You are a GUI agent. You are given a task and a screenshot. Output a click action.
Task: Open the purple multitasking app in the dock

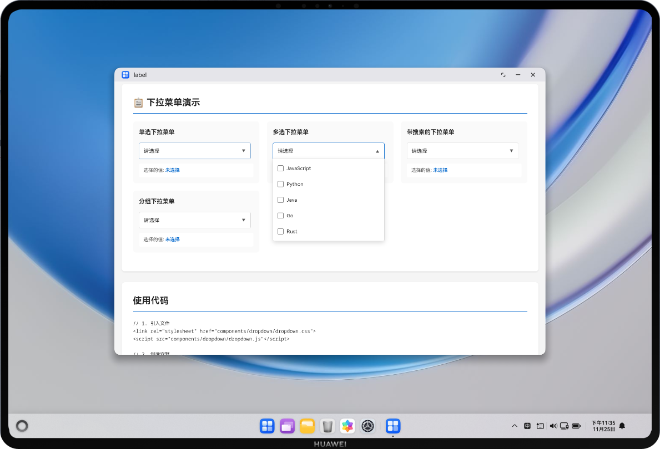(x=287, y=426)
